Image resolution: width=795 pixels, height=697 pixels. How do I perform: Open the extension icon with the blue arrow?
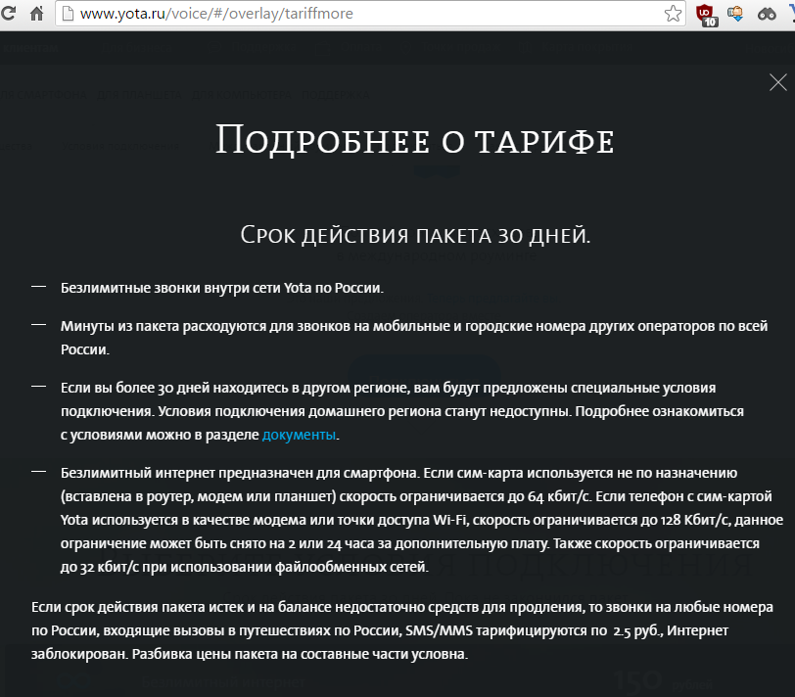(x=735, y=13)
